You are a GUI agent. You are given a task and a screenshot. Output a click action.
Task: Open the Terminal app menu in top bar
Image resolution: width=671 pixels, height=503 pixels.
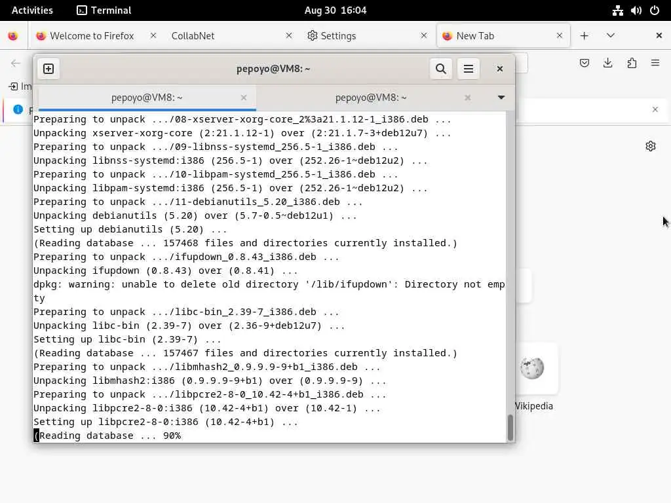pyautogui.click(x=104, y=10)
